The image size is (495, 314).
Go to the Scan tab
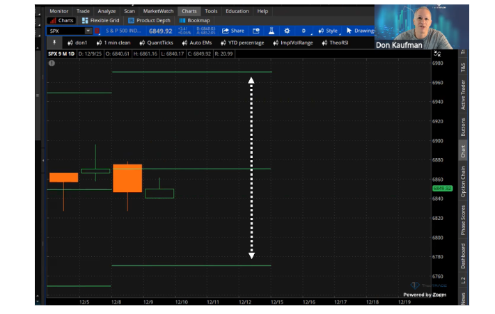coord(129,11)
